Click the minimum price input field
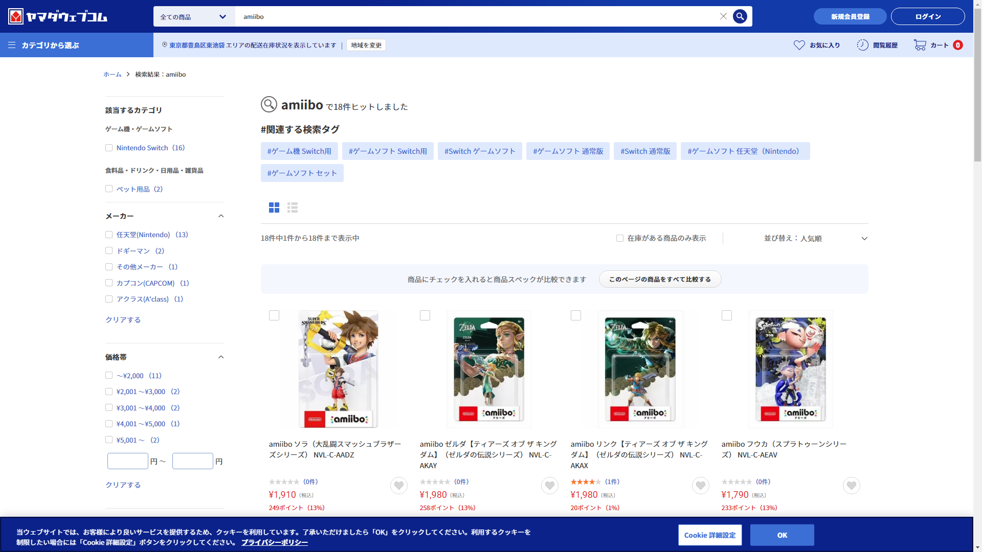This screenshot has height=552, width=982. 127,461
